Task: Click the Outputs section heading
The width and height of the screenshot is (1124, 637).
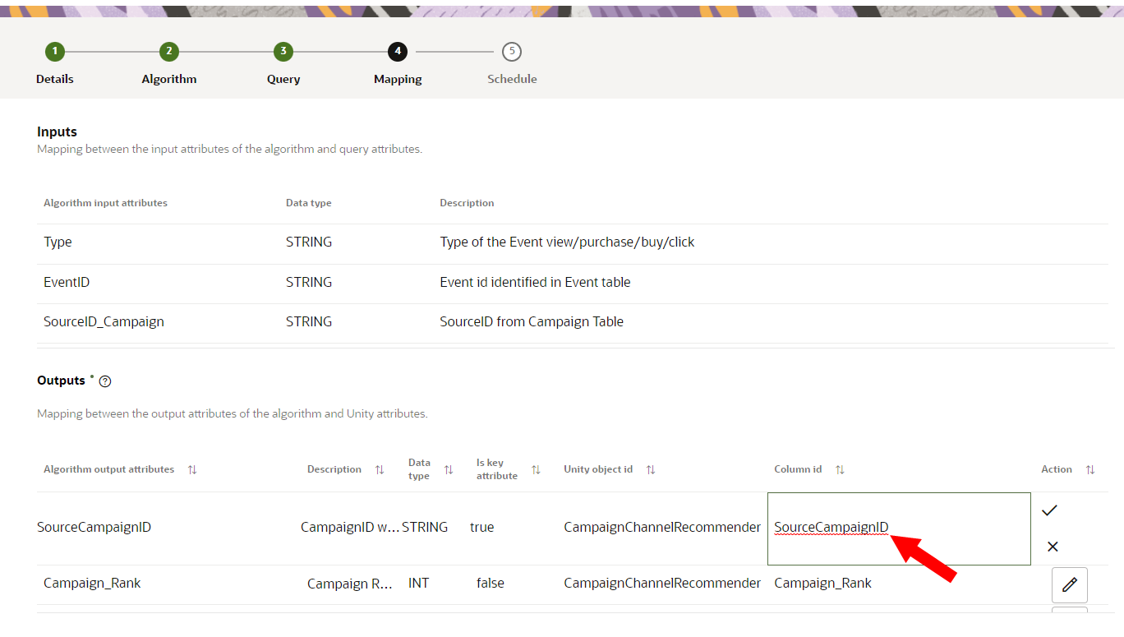Action: click(61, 381)
